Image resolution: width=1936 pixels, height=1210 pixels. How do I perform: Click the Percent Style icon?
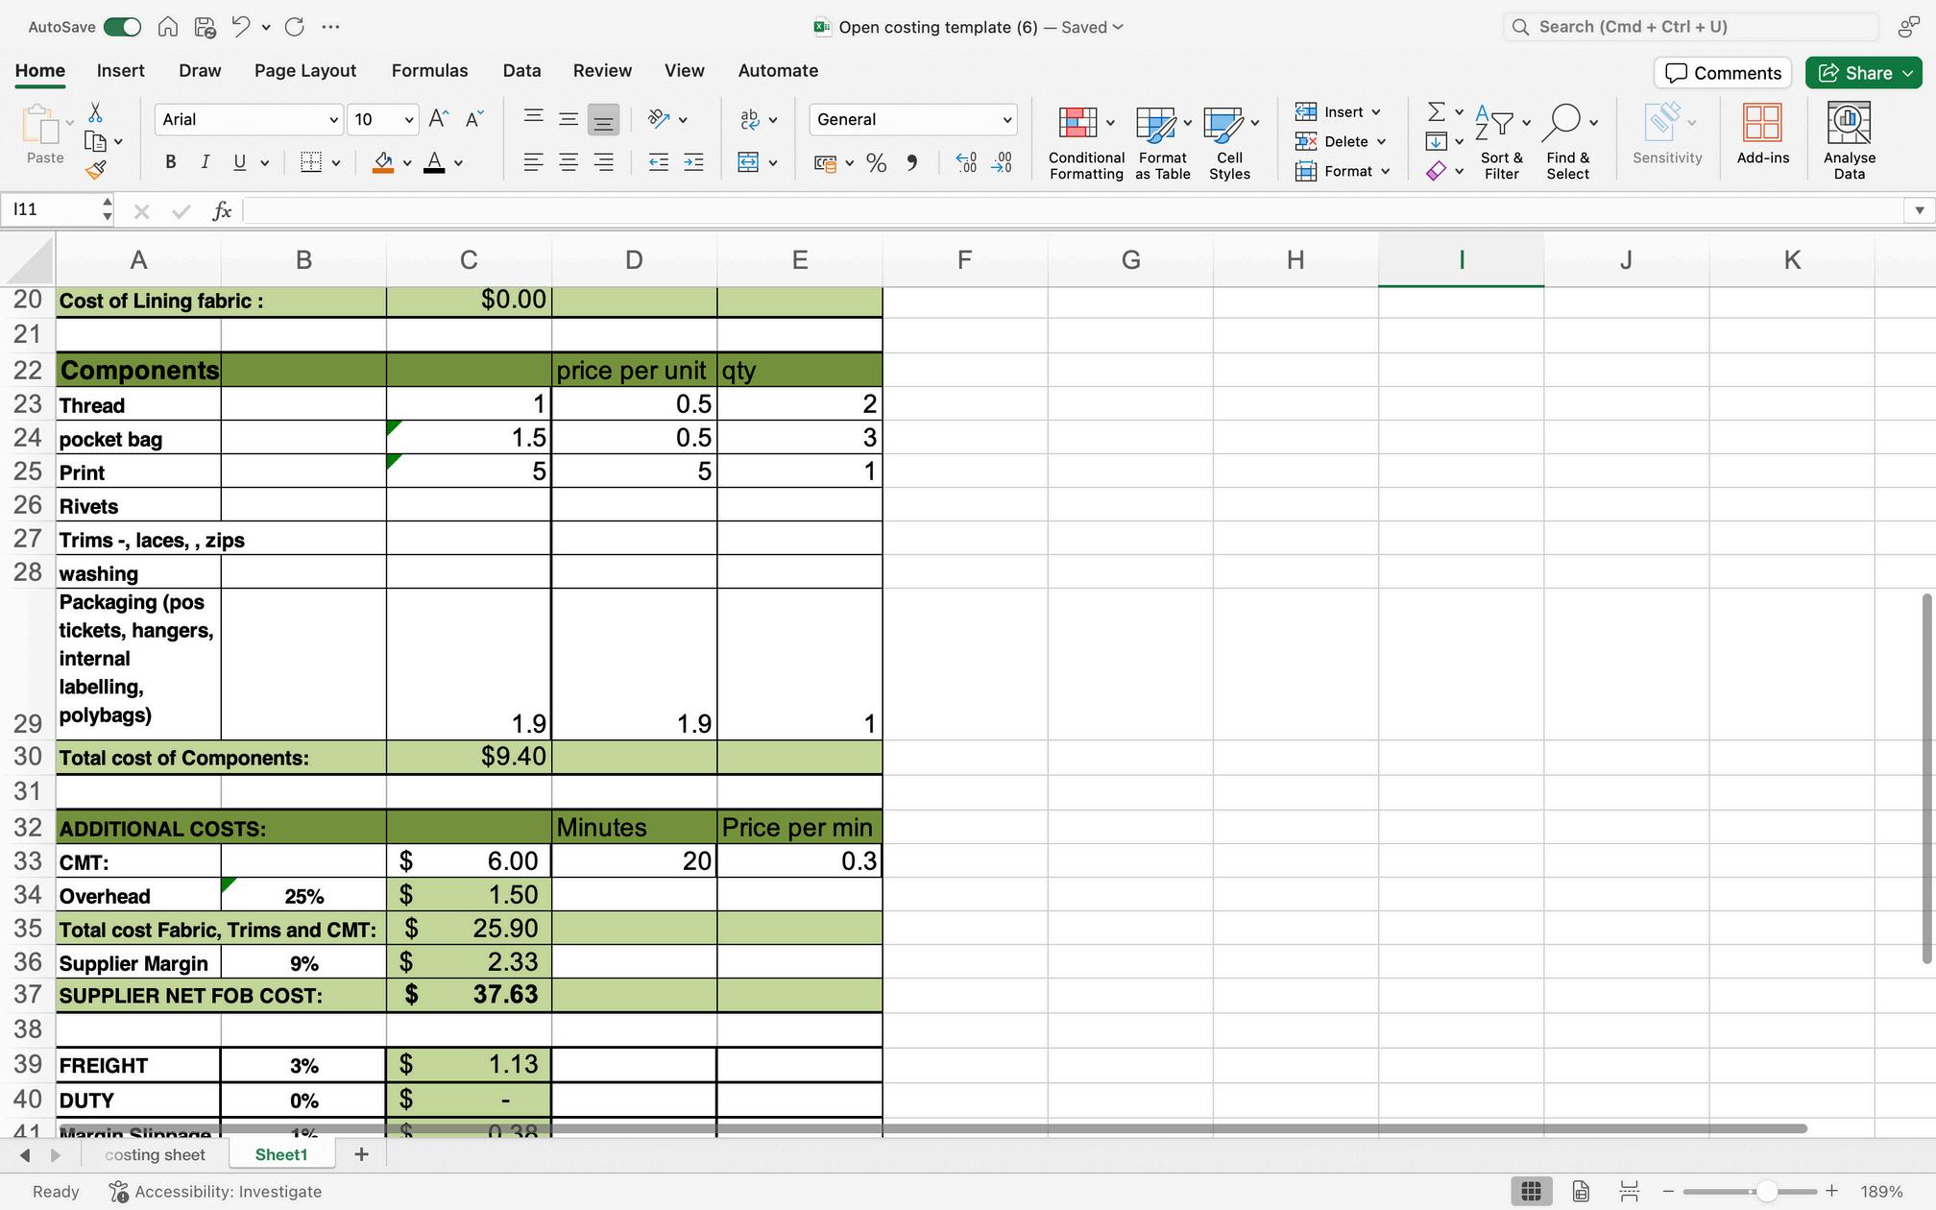pyautogui.click(x=876, y=163)
